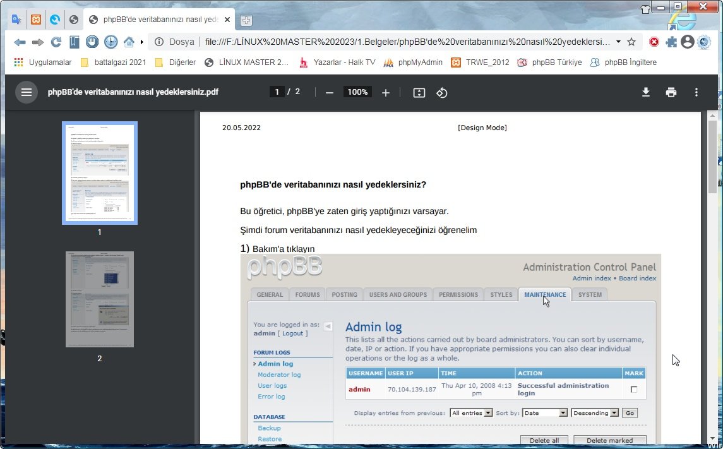Viewport: 723px width, 449px height.
Task: Open the battalgazi 2021 bookmark folder
Action: [x=114, y=63]
